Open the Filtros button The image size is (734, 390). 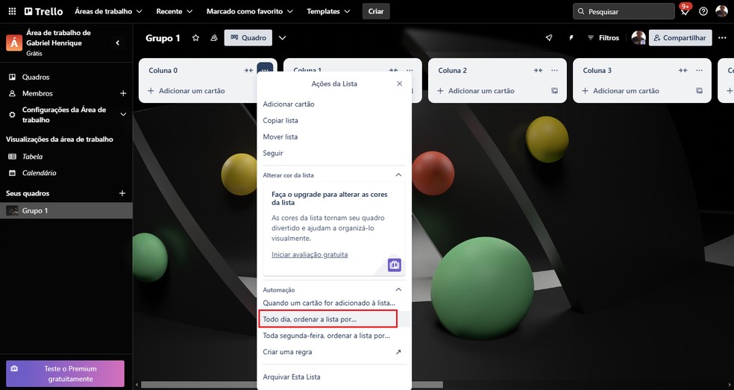[x=603, y=38]
